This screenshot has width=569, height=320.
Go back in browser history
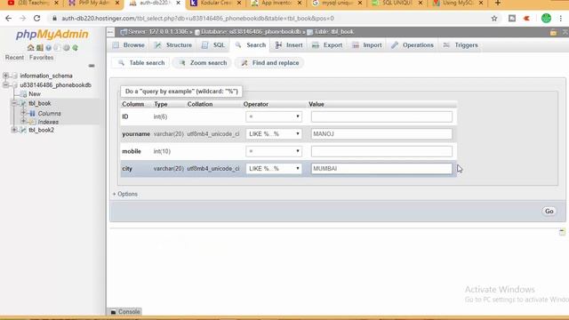pyautogui.click(x=9, y=18)
